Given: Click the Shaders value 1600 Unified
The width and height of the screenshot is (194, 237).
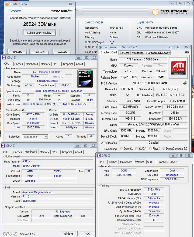Looking at the screenshot, I should pyautogui.click(x=132, y=101).
